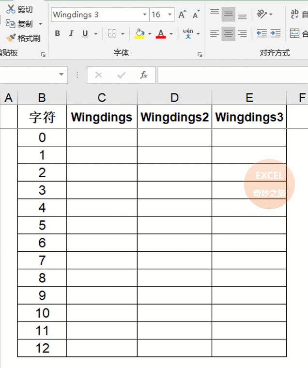Click the fill color paint bucket
This screenshot has height=368, width=308.
[x=139, y=33]
